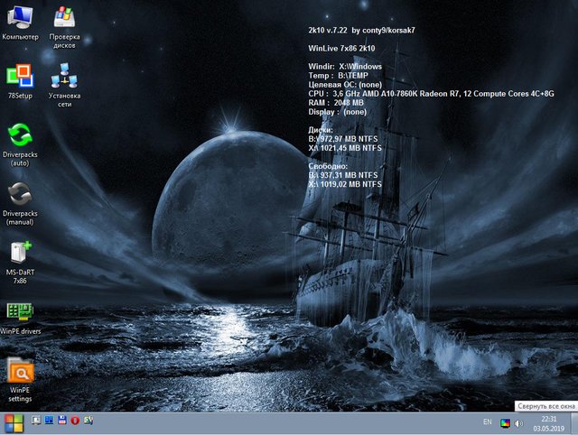Viewport: 578px width, 435px height.
Task: Click the floppy disk quick launch icon
Action: 61,421
